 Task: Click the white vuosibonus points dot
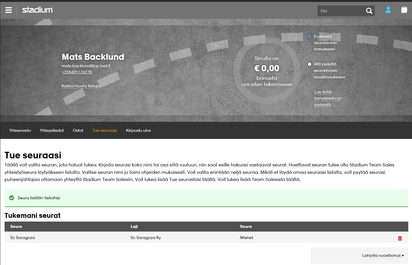click(310, 64)
